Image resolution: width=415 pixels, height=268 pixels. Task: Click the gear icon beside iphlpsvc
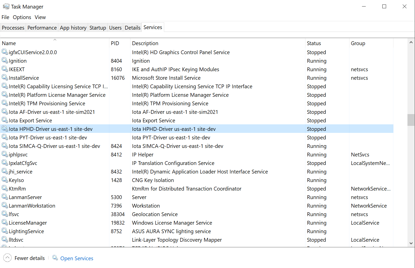tap(5, 154)
